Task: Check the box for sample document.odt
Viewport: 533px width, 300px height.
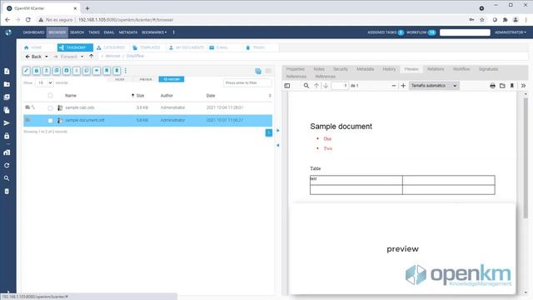Action: [x=50, y=120]
